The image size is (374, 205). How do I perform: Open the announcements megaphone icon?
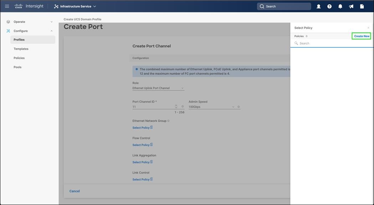351,6
